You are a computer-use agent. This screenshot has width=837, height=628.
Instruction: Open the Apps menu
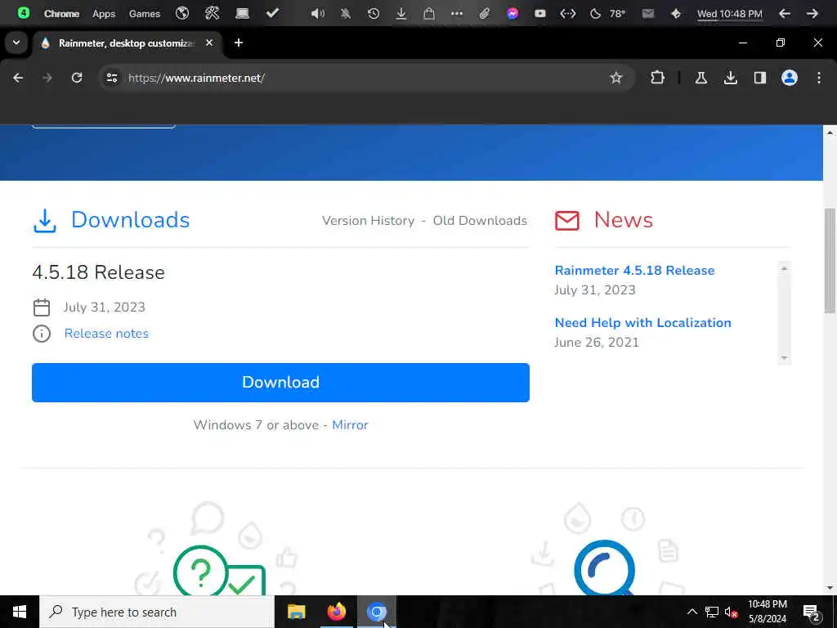pyautogui.click(x=104, y=14)
